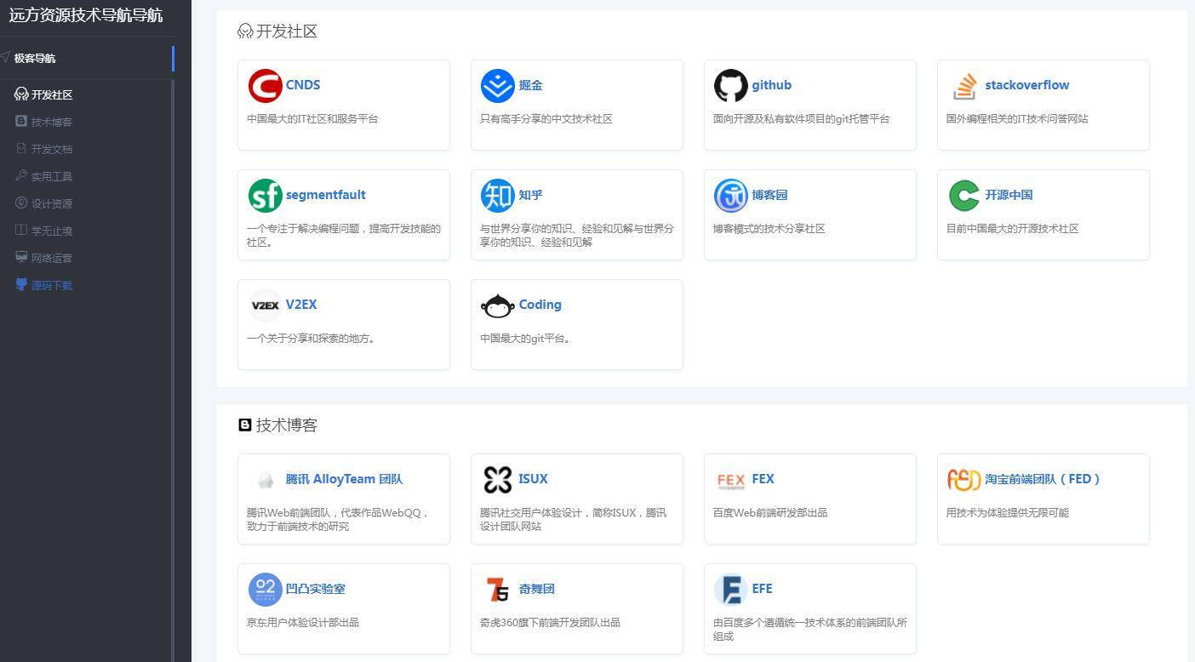
Task: Click the EFE logo icon
Action: tap(731, 590)
